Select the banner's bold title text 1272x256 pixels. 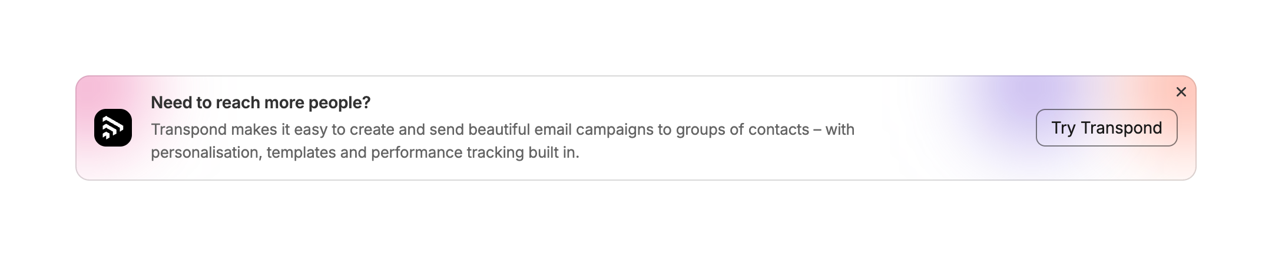[x=260, y=102]
